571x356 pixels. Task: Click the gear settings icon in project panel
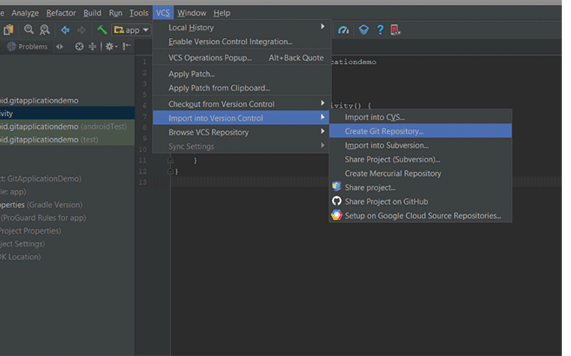[x=111, y=46]
